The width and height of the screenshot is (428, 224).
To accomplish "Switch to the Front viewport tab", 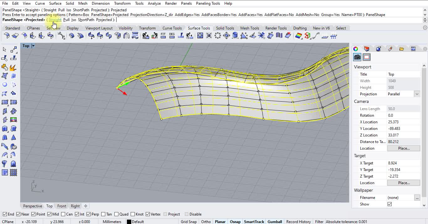I will point(62,206).
